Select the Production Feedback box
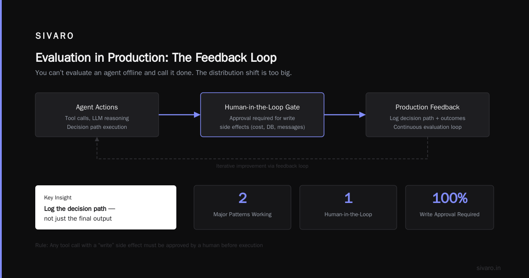The height and width of the screenshot is (278, 529). point(428,115)
